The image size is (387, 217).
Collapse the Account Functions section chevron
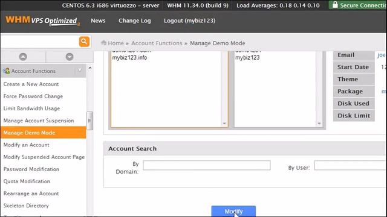click(x=80, y=71)
